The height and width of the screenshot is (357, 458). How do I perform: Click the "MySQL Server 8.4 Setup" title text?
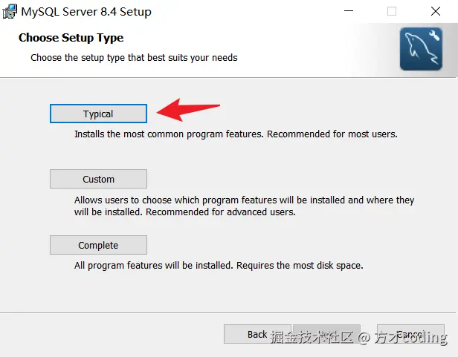tap(86, 11)
